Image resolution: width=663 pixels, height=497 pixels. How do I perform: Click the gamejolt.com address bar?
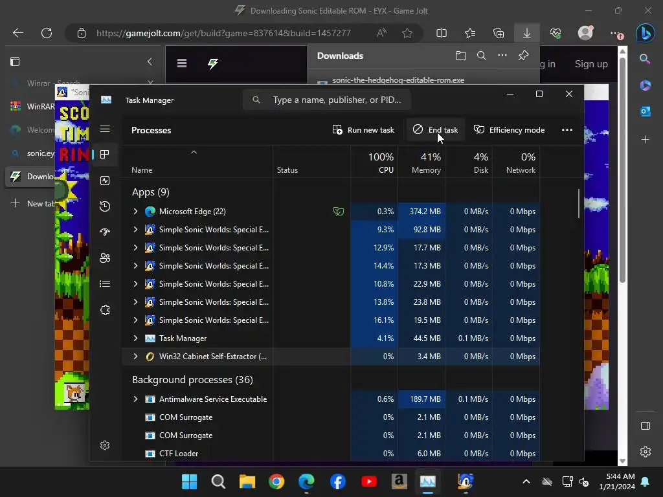click(x=223, y=33)
